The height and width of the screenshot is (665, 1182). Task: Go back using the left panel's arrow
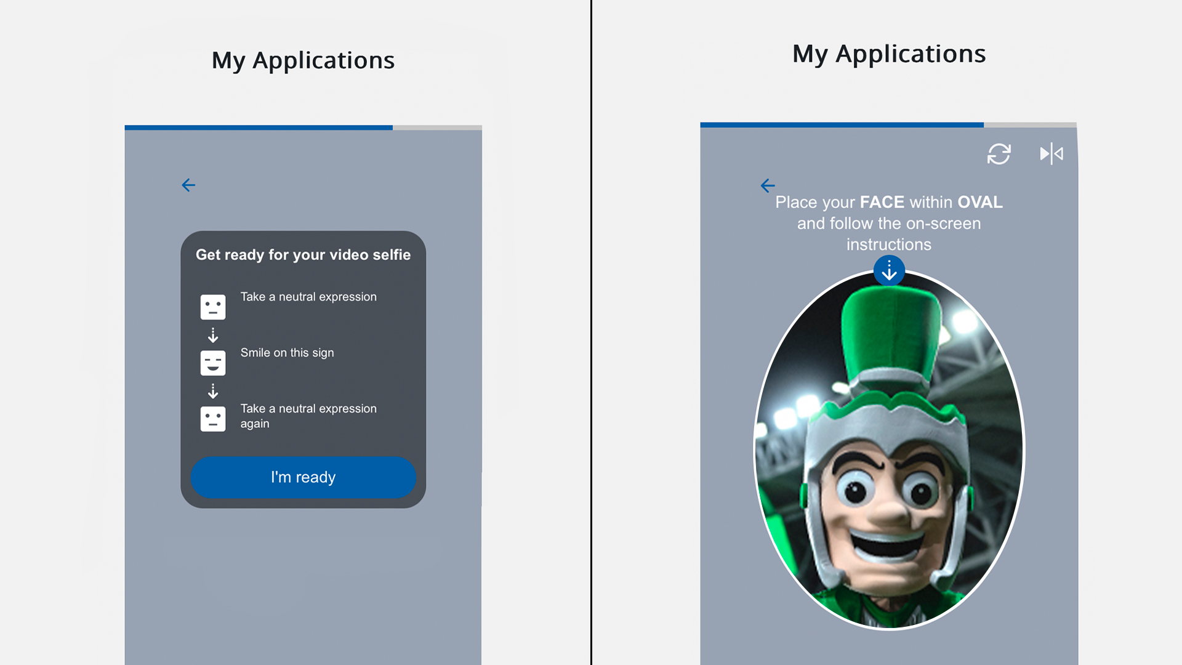(188, 185)
